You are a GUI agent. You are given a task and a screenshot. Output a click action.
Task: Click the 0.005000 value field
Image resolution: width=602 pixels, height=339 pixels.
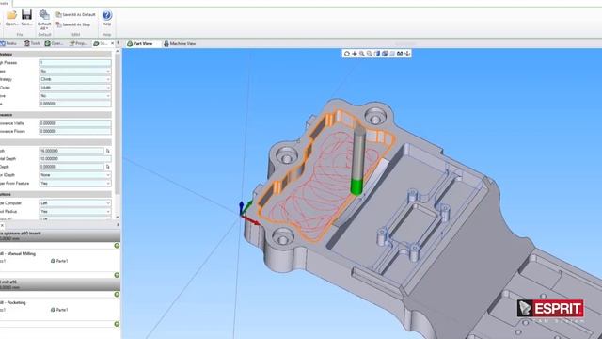pyautogui.click(x=75, y=104)
